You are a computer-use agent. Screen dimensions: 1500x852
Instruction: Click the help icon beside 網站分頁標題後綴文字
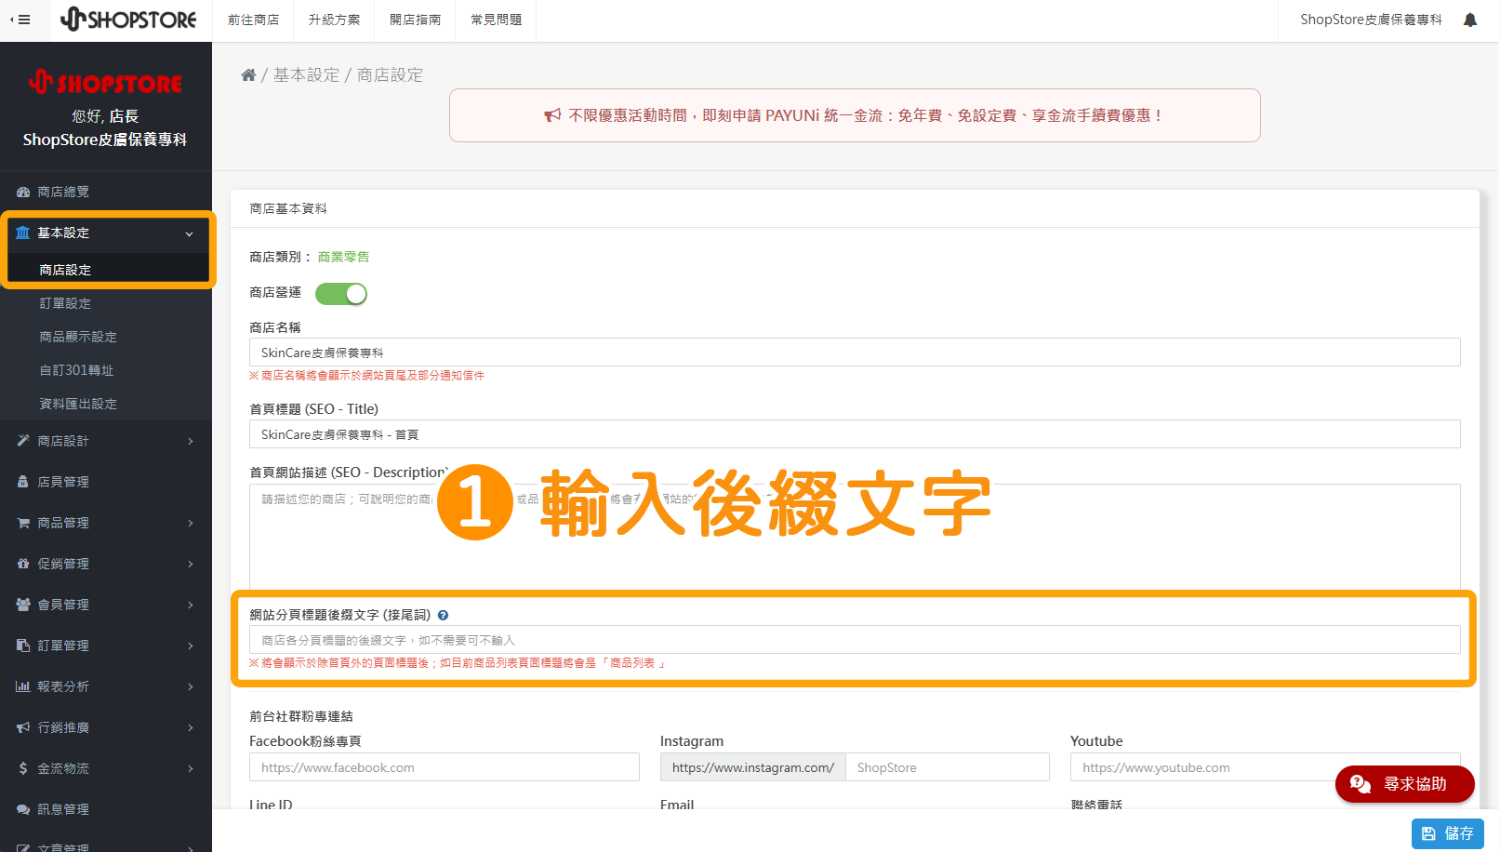[x=444, y=615]
